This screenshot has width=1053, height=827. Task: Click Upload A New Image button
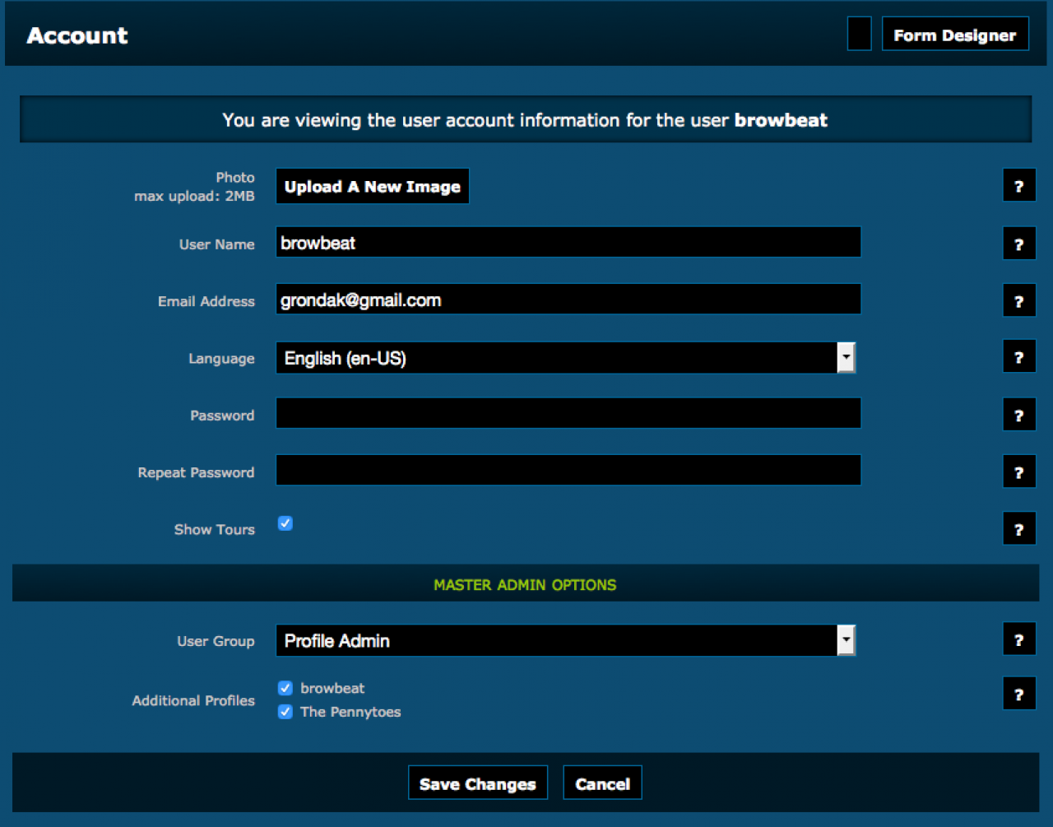tap(372, 187)
